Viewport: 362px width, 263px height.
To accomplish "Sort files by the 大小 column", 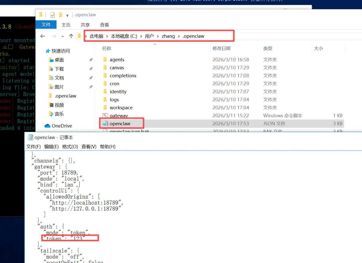I will (x=318, y=49).
